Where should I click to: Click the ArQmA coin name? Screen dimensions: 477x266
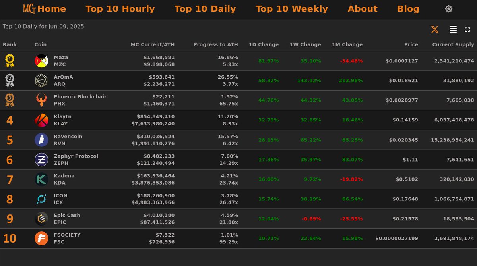64,77
